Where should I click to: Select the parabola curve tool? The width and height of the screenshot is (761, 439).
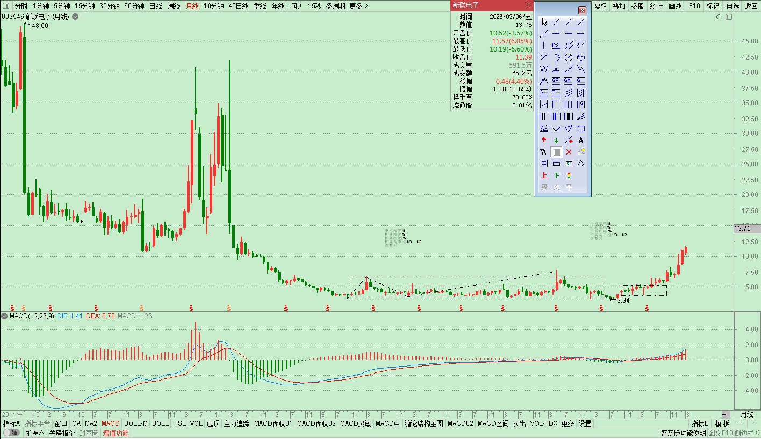click(581, 164)
